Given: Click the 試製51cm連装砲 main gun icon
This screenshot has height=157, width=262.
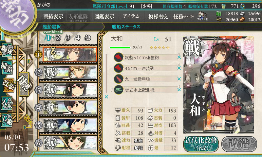Looking at the screenshot, I should click(119, 57).
